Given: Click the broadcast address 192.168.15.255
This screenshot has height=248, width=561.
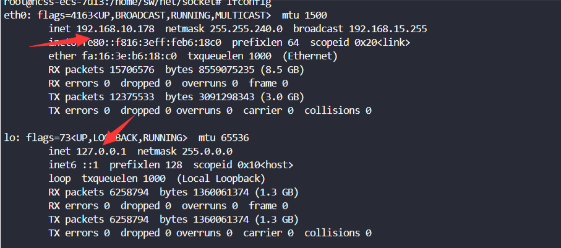Looking at the screenshot, I should (388, 29).
